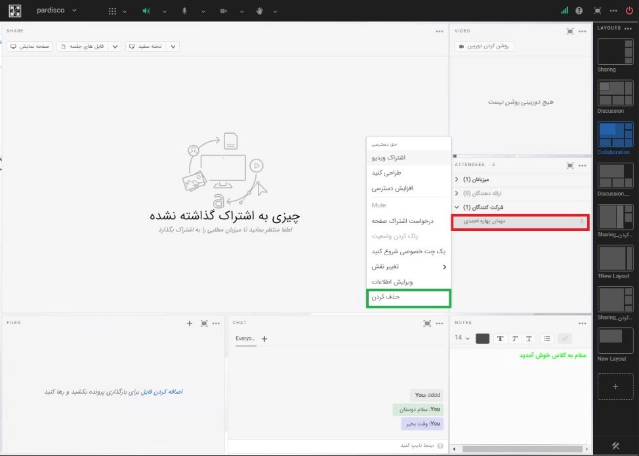Expand the arrow next to فایل های جلسه

[115, 47]
